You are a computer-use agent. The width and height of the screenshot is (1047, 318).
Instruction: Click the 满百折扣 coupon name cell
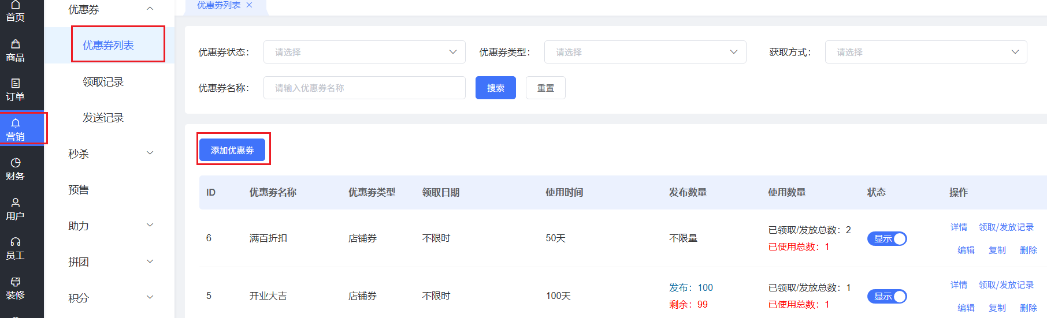[x=268, y=238]
